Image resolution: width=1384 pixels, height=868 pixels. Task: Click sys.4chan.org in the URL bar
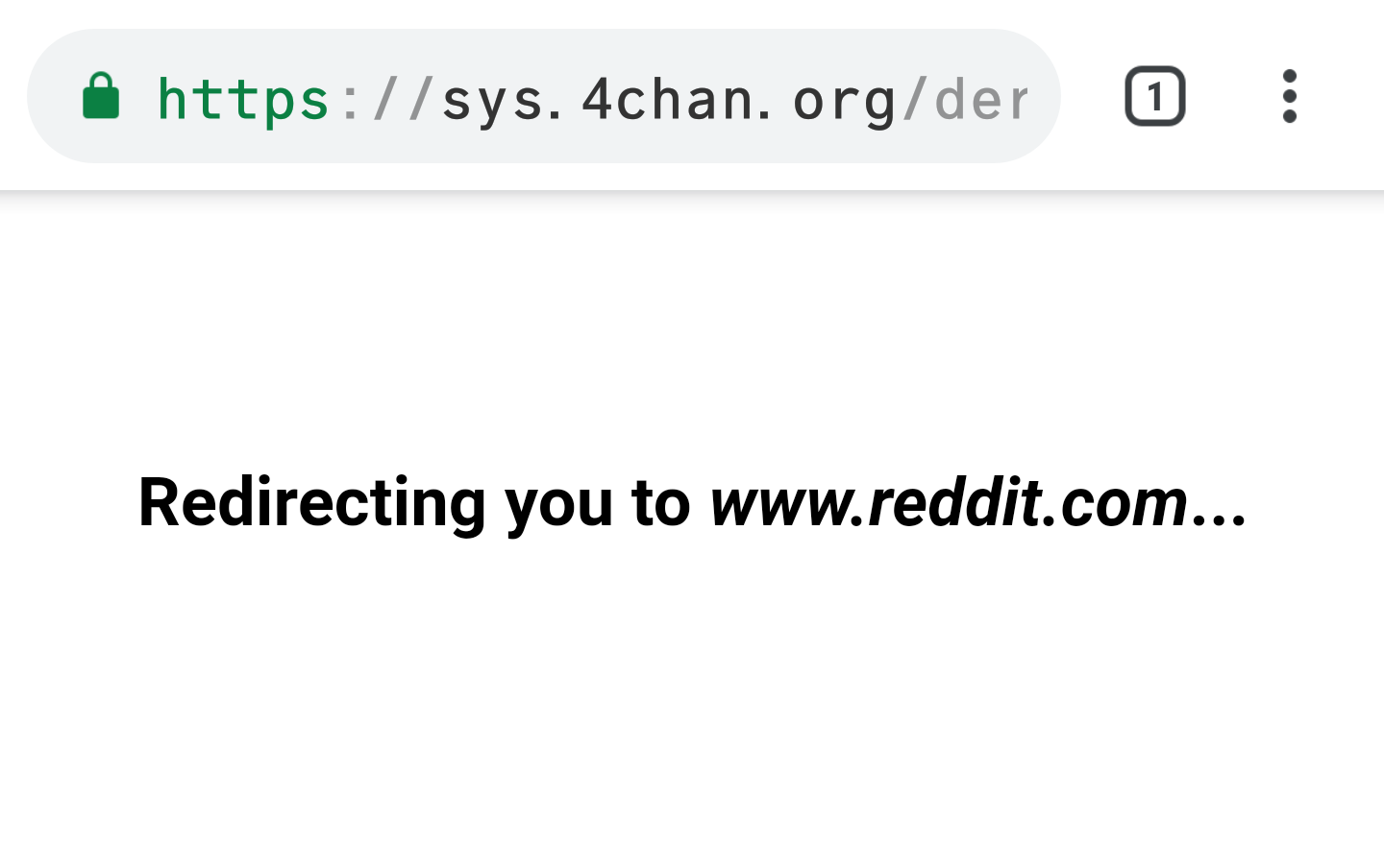click(669, 99)
